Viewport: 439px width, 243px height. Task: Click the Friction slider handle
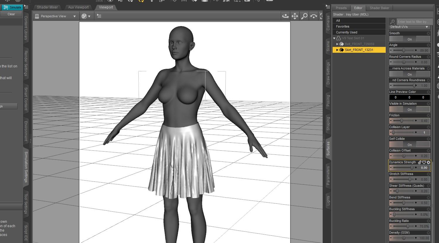point(401,121)
